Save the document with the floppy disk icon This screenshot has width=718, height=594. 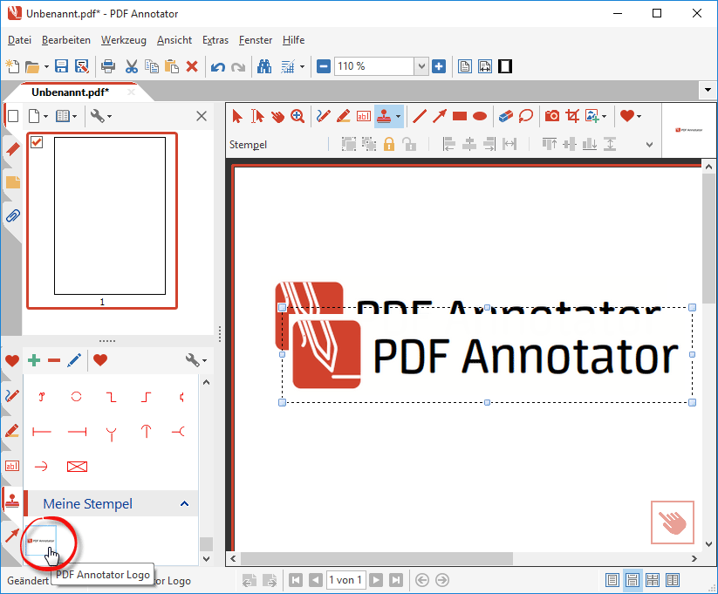[x=61, y=67]
